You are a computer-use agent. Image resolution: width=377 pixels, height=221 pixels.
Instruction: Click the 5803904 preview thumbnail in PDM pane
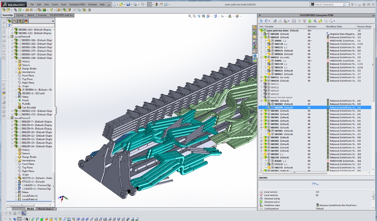point(315,184)
